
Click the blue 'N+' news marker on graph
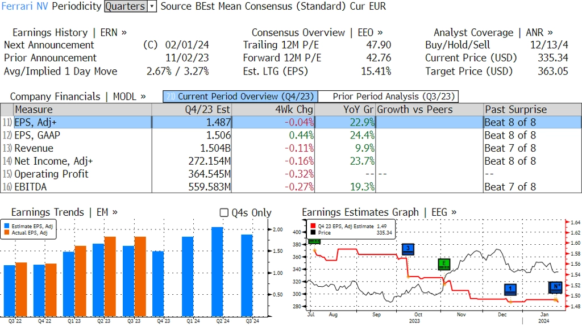point(555,287)
